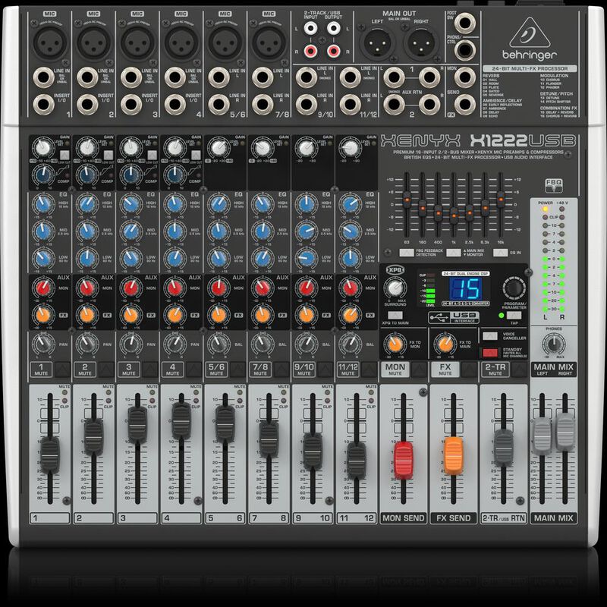
Task: Click the FX SEND jack
Action: (x=465, y=105)
